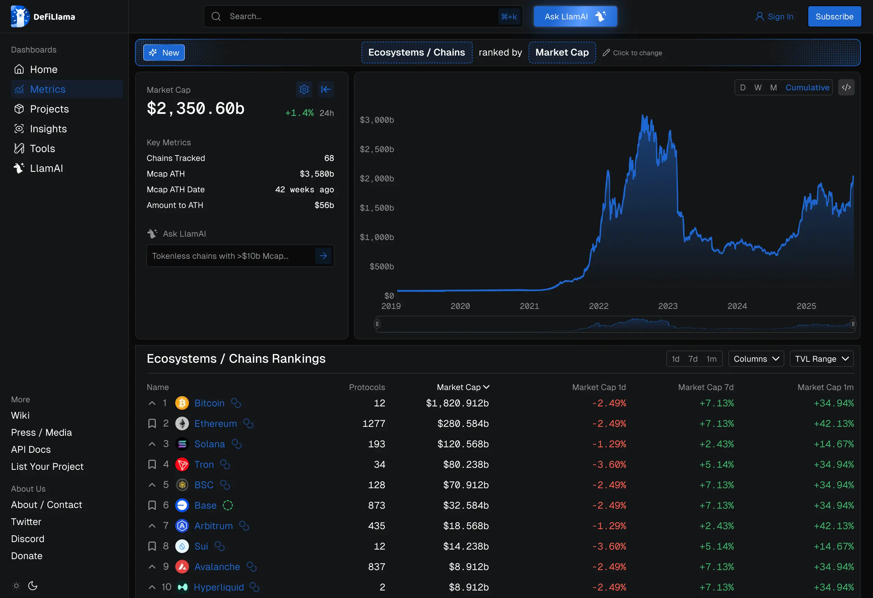Click the chart range overview track

[615, 324]
